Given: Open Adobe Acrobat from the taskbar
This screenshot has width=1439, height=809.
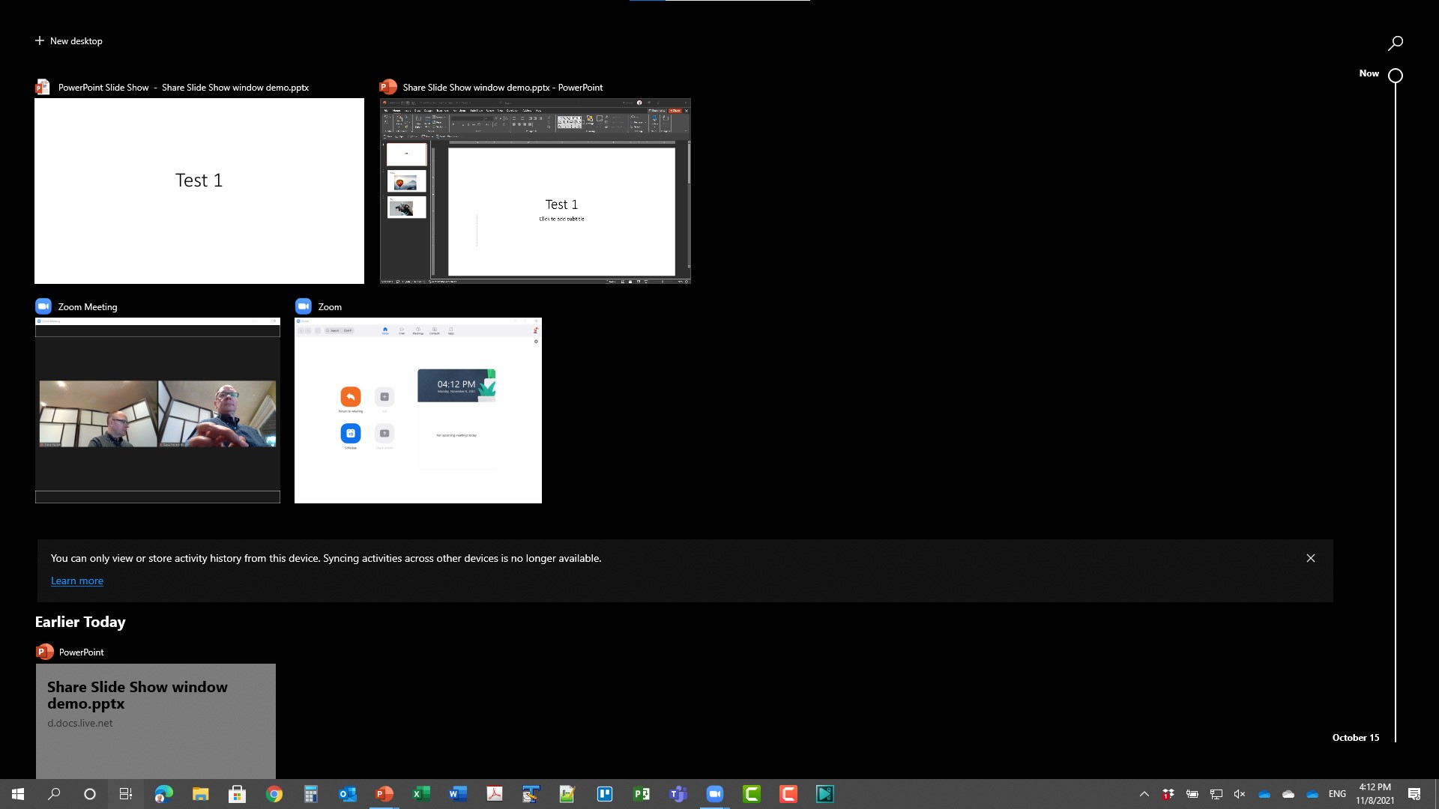Looking at the screenshot, I should (x=495, y=793).
